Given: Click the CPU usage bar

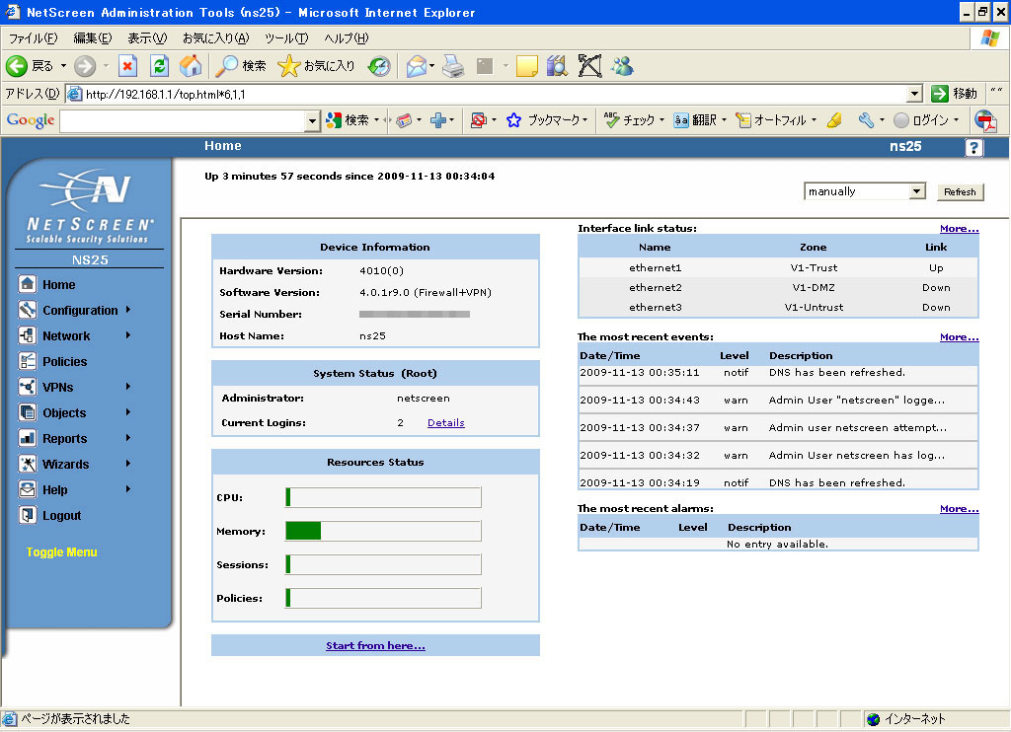Looking at the screenshot, I should pyautogui.click(x=383, y=497).
